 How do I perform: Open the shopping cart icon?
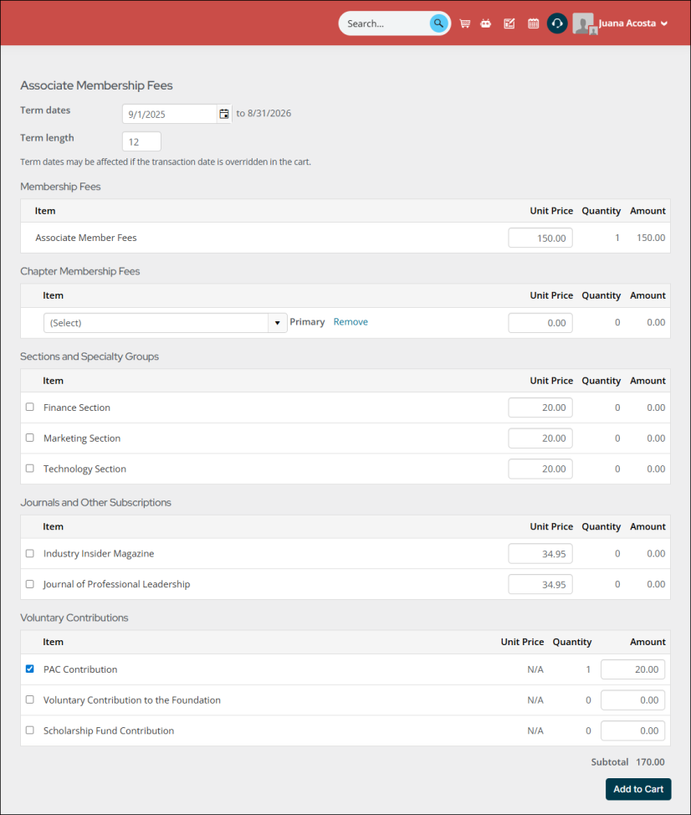[x=464, y=23]
